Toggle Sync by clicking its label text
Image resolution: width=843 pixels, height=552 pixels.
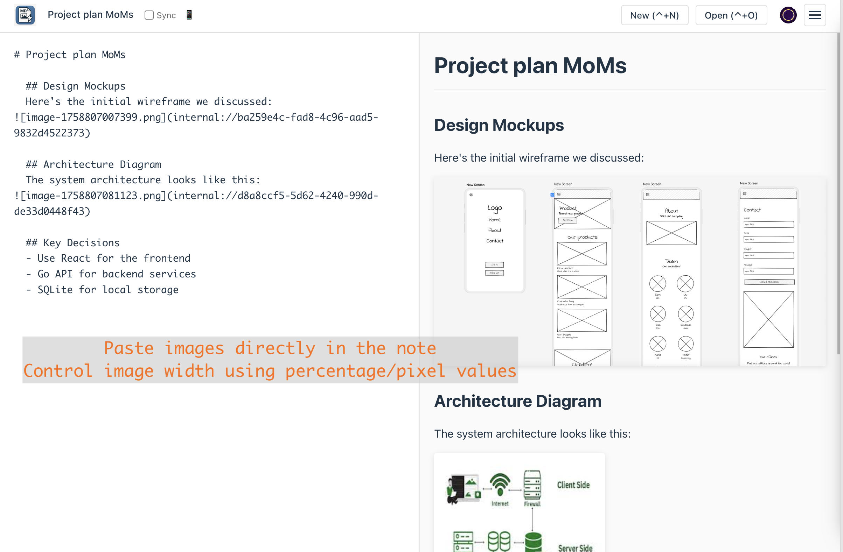coord(166,15)
